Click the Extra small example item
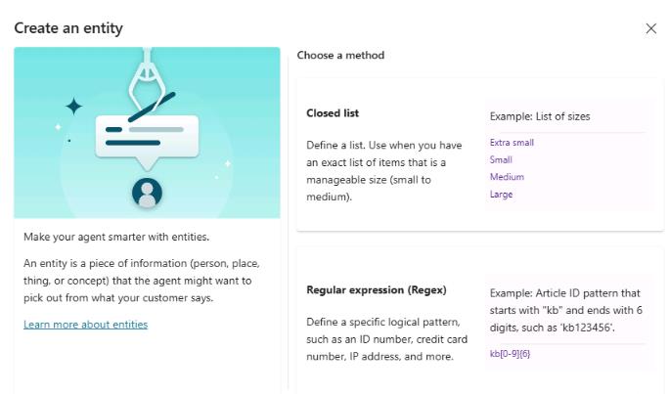The height and width of the screenshot is (394, 670). pos(512,143)
